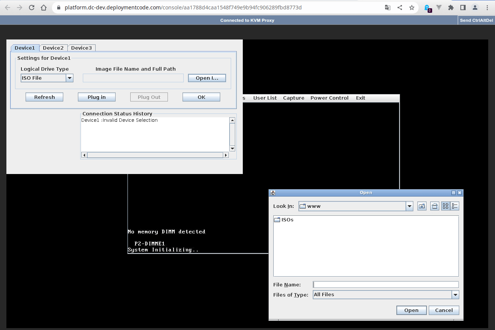Open the Ghostery extension icon
The width and height of the screenshot is (495, 330).
point(428,8)
